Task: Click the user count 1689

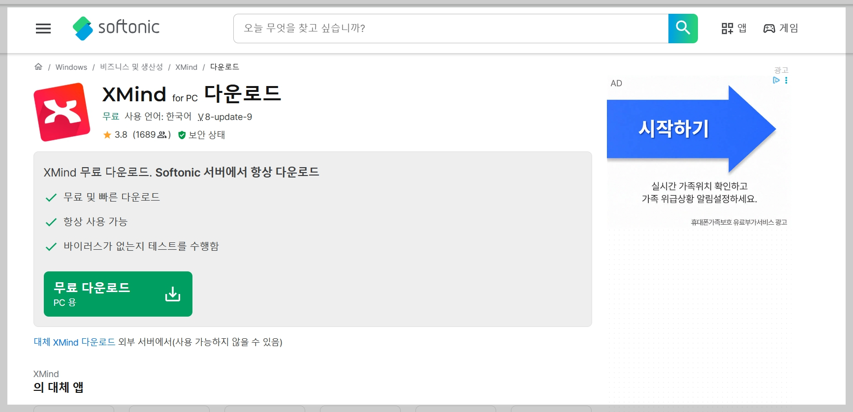Action: click(152, 135)
